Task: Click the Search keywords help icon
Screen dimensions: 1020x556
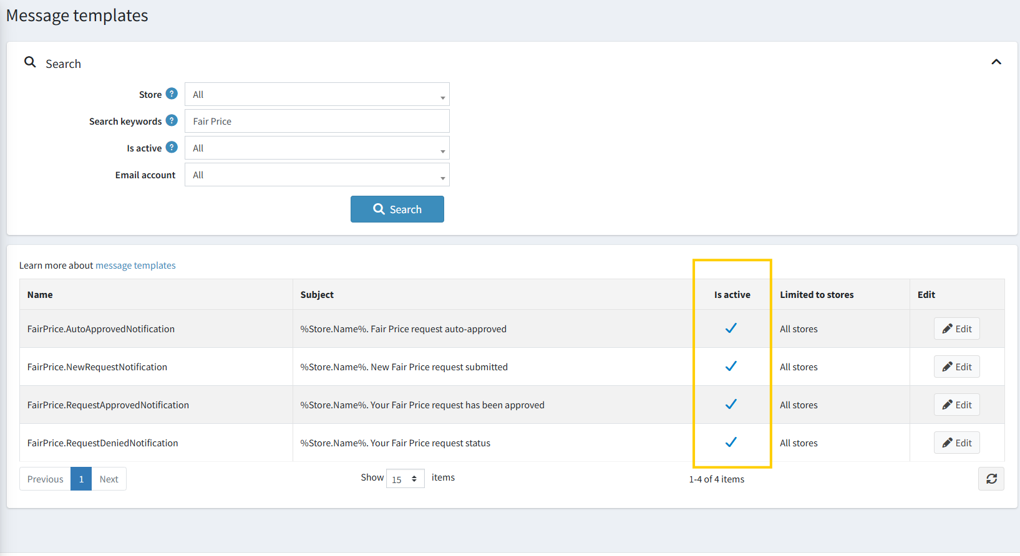Action: 172,121
